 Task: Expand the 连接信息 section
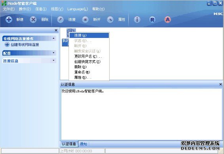(x=53, y=60)
